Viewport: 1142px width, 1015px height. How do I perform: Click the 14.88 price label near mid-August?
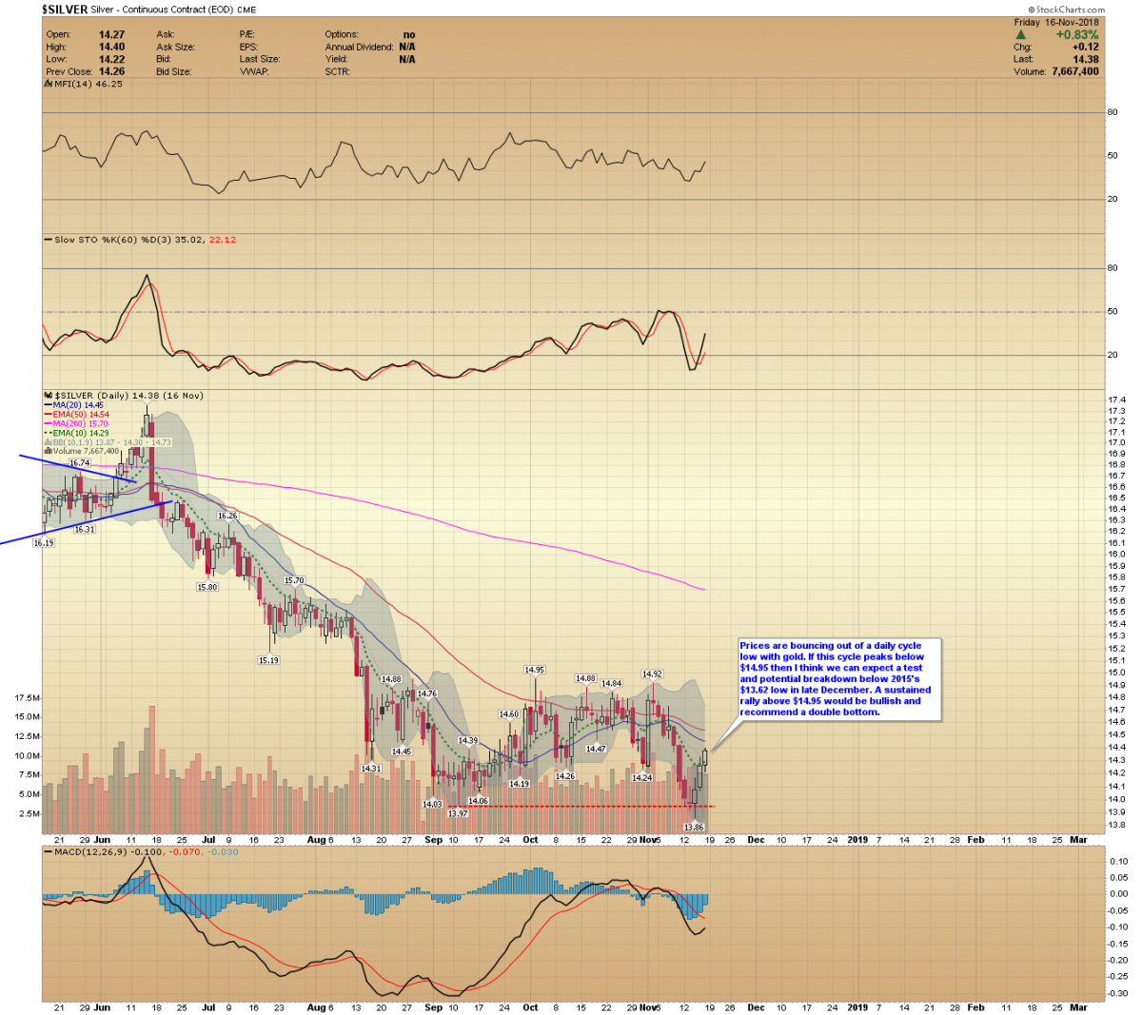point(391,679)
